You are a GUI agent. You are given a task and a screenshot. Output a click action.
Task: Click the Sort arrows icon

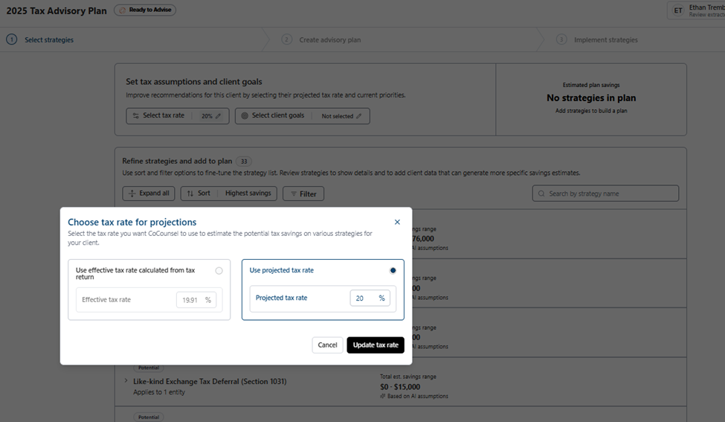190,194
